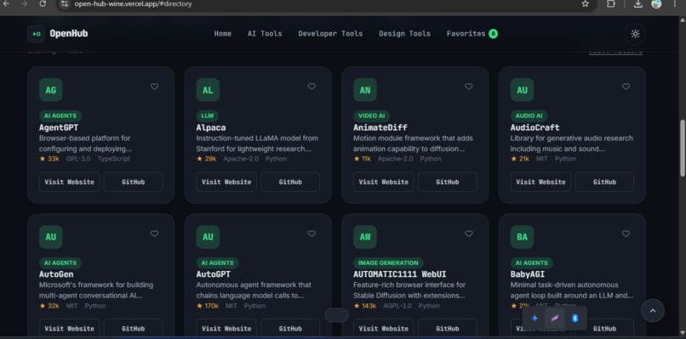This screenshot has width=686, height=339.
Task: Open the browser profile avatar
Action: (656, 4)
